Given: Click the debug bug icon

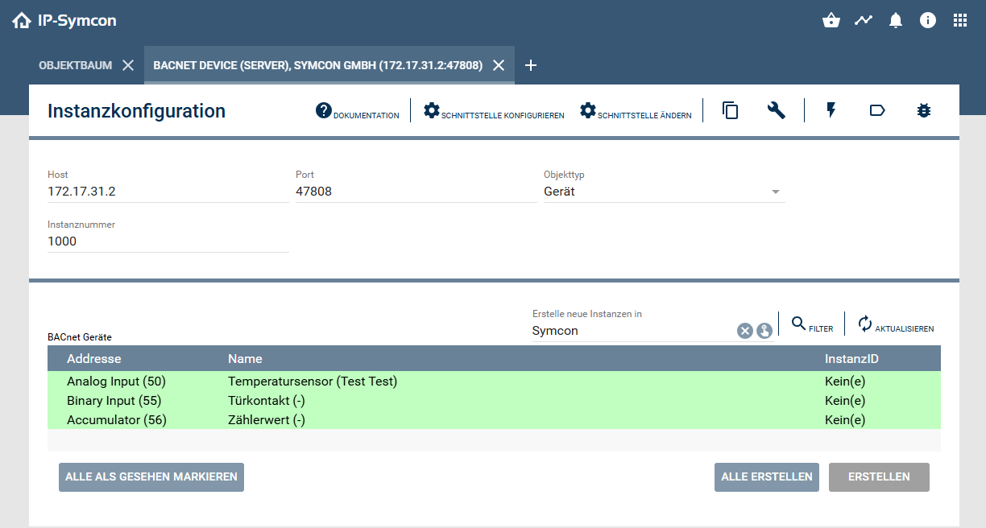Looking at the screenshot, I should click(x=923, y=111).
